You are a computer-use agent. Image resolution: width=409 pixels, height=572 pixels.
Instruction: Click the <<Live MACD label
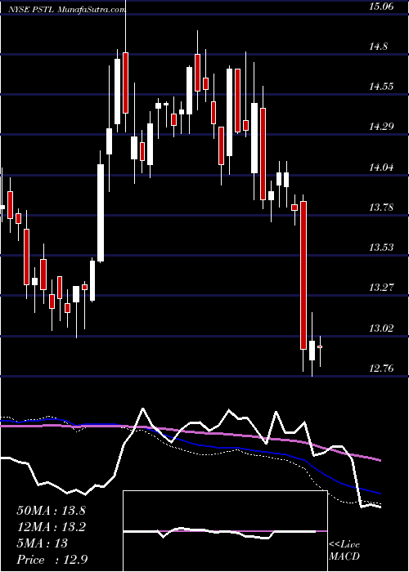(x=344, y=551)
